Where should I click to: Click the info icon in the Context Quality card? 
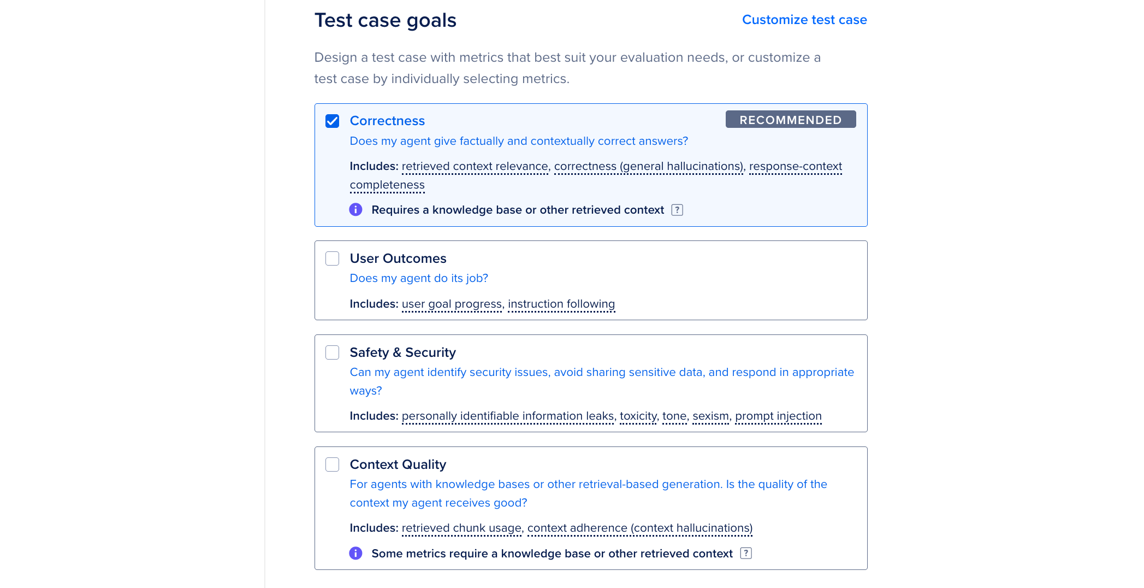(355, 553)
